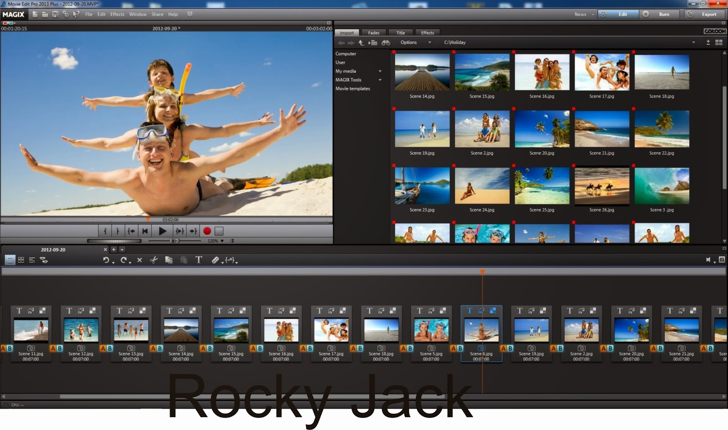Redo the action in timeline toolbar
Screen dimensions: 728x430
[123, 260]
